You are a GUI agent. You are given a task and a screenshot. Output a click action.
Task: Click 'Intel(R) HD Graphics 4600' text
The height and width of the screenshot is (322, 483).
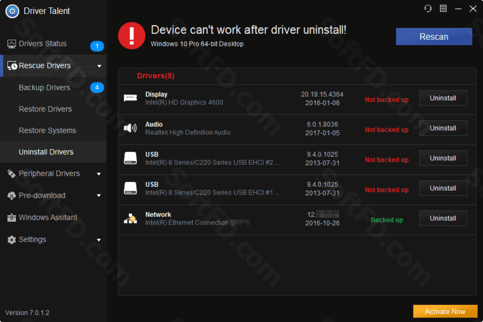coord(184,102)
